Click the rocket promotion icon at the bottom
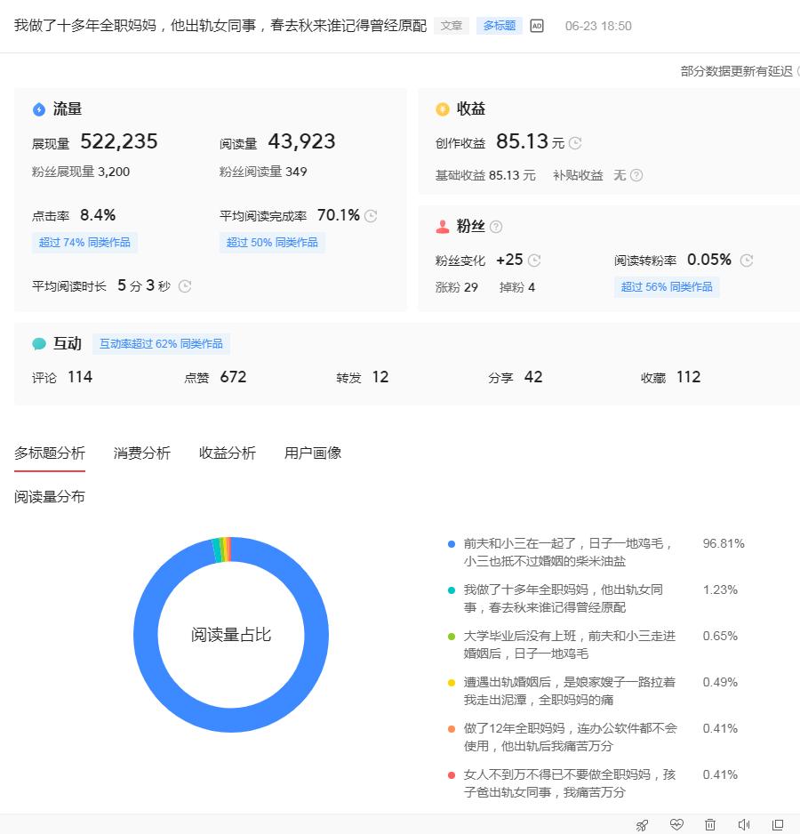 tap(642, 825)
